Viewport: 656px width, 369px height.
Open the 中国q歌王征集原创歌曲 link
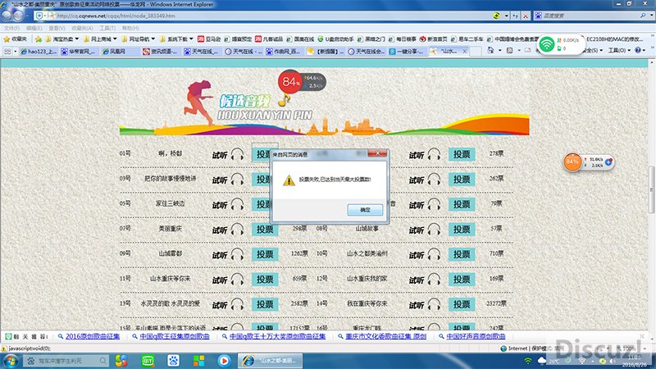[x=175, y=336]
